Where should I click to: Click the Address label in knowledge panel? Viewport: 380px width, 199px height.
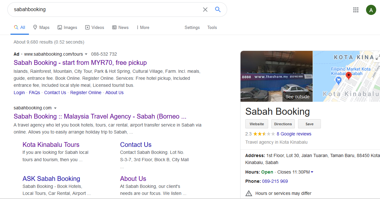tap(255, 155)
